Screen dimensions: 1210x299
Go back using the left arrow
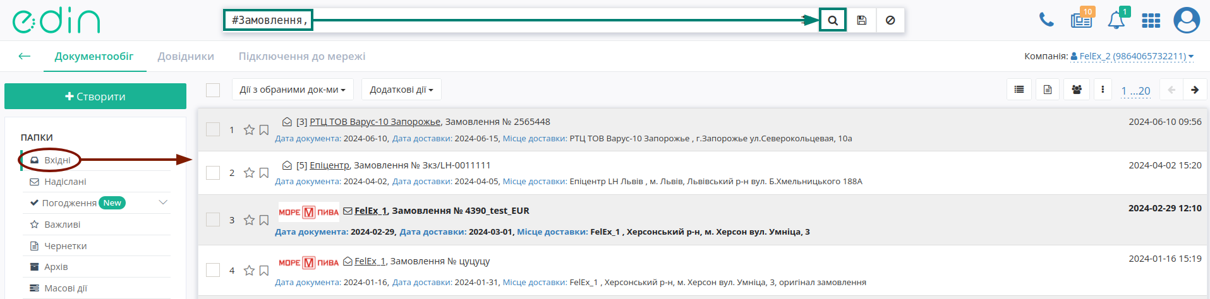[25, 56]
